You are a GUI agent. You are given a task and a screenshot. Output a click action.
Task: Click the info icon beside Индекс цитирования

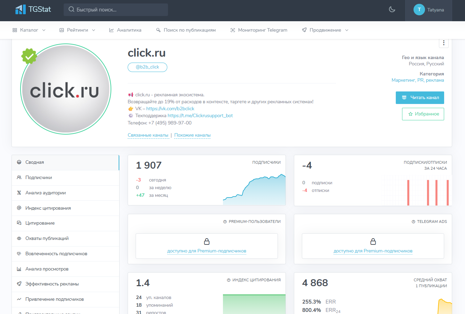[x=229, y=280]
